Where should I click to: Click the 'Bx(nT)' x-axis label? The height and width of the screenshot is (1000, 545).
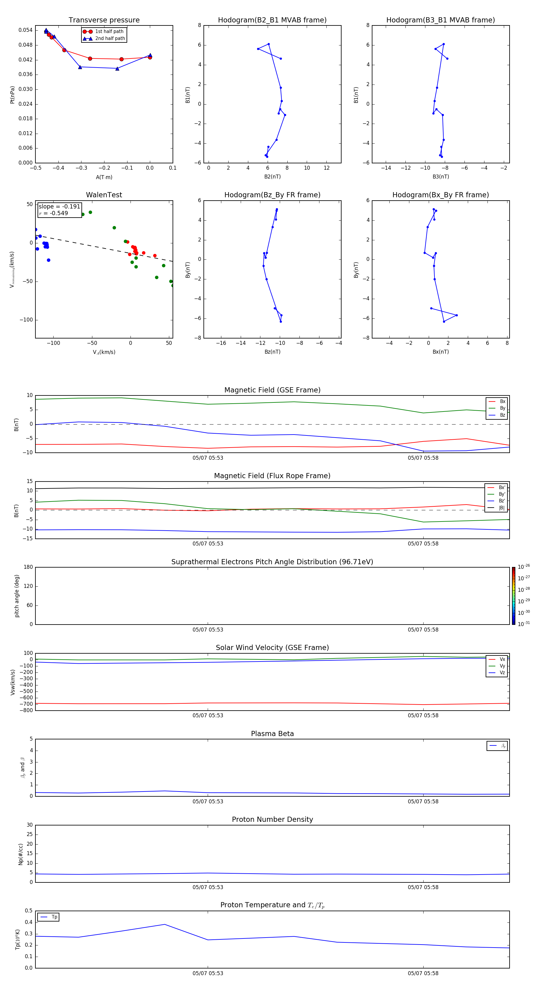click(x=441, y=352)
